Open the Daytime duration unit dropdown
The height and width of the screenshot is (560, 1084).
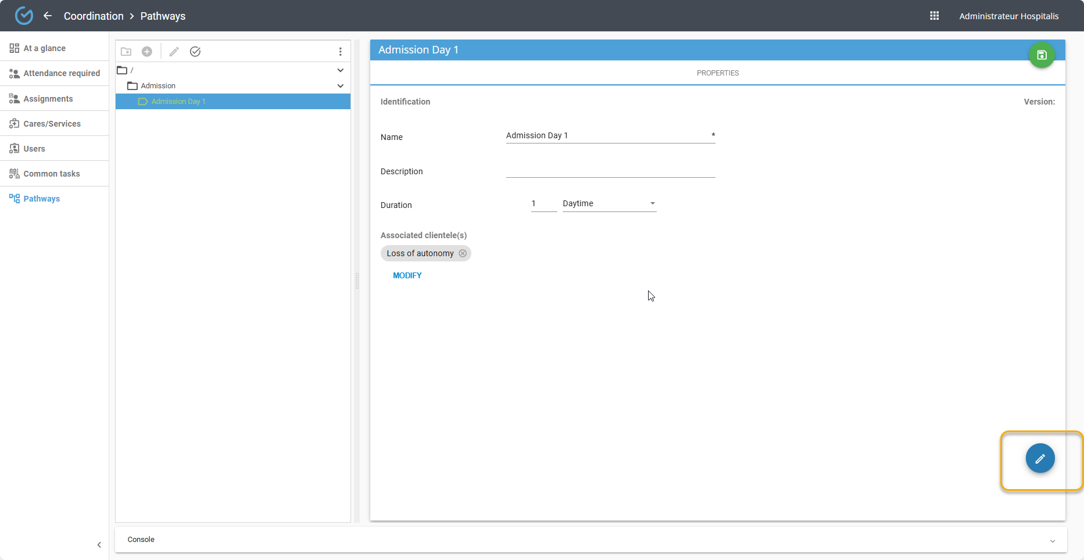point(609,203)
